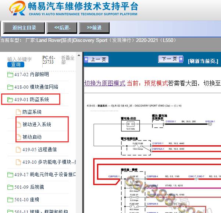Click the 刷新当前页 link

pyautogui.click(x=203, y=61)
